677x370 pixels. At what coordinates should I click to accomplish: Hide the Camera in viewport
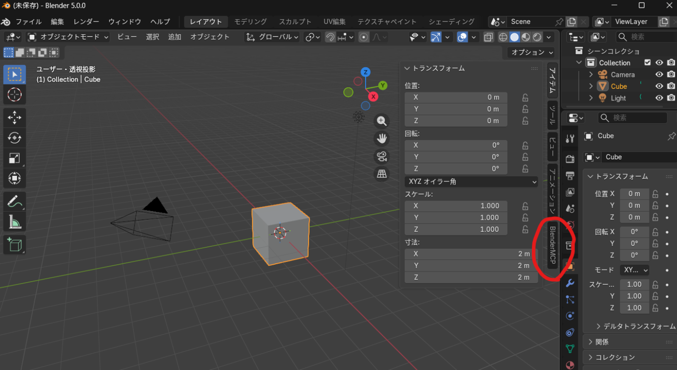click(x=659, y=74)
